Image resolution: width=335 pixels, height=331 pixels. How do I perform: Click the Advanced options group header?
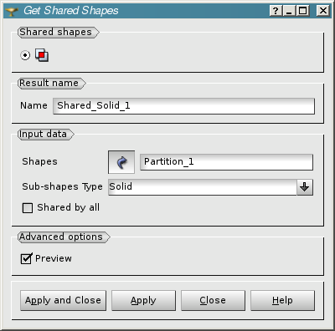point(64,237)
